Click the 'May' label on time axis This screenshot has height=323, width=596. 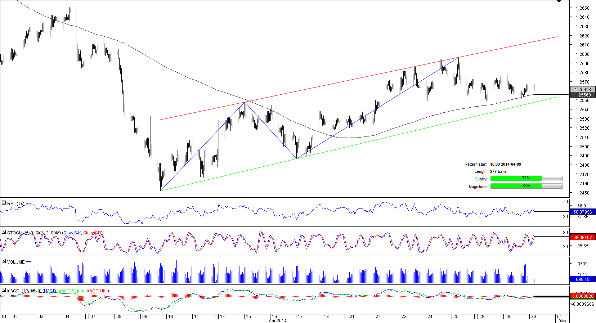[x=562, y=320]
